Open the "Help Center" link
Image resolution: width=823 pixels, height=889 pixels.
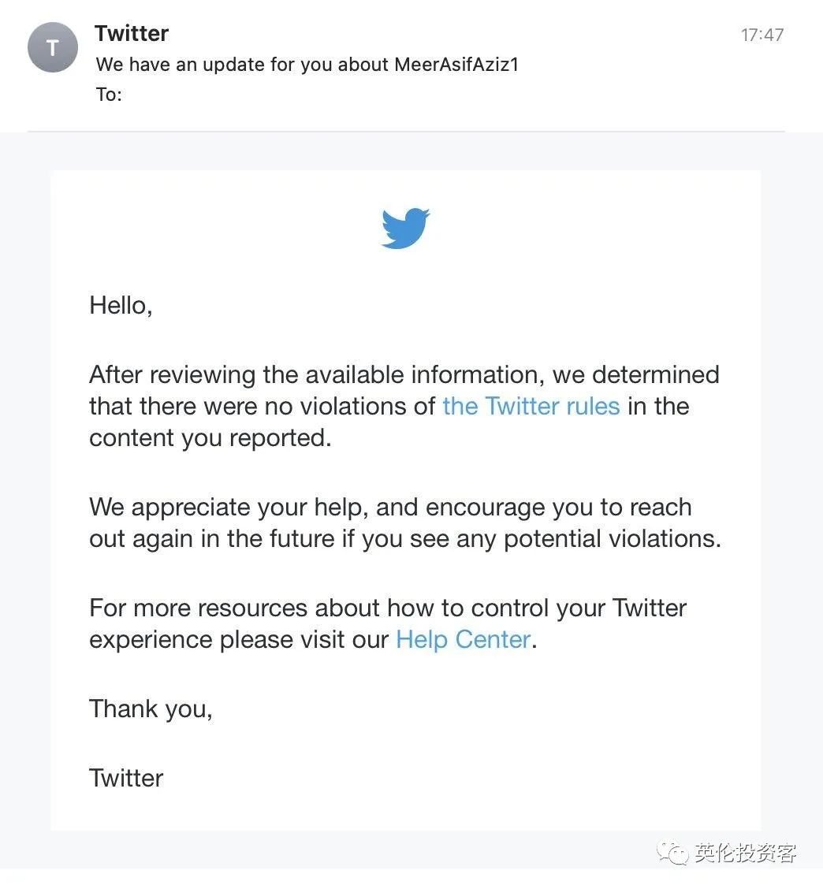(x=464, y=639)
